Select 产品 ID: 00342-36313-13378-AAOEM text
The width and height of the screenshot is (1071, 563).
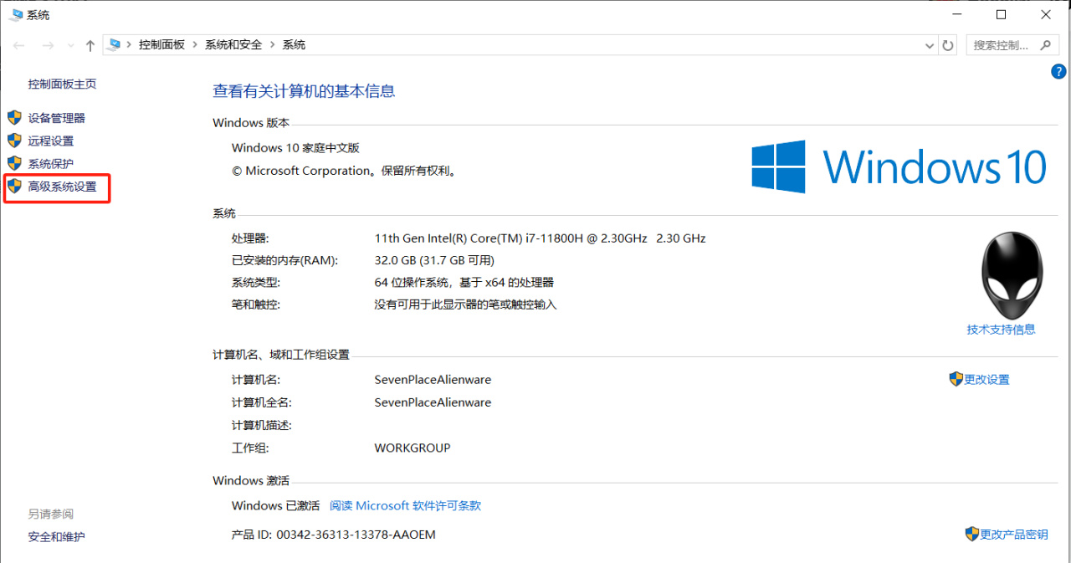(333, 534)
